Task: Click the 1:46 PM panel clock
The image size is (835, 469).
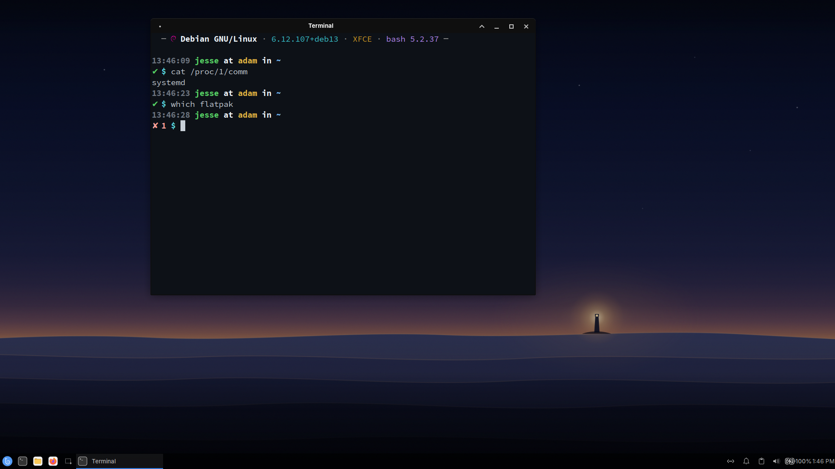Action: tap(823, 461)
